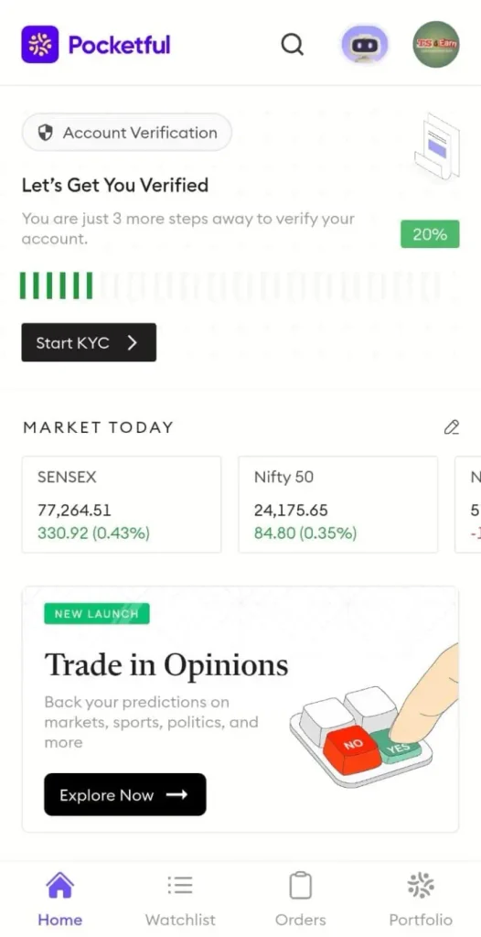481x937 pixels.
Task: Open the Nifty 50 index card
Action: point(338,504)
